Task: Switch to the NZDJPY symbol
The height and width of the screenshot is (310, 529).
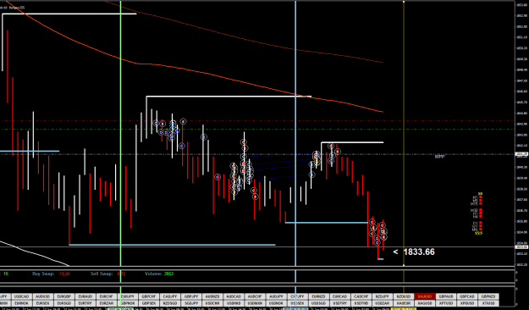Action: pos(383,296)
